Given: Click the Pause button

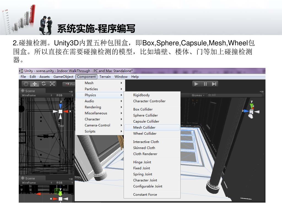Looking at the screenshot, I should tap(205, 84).
